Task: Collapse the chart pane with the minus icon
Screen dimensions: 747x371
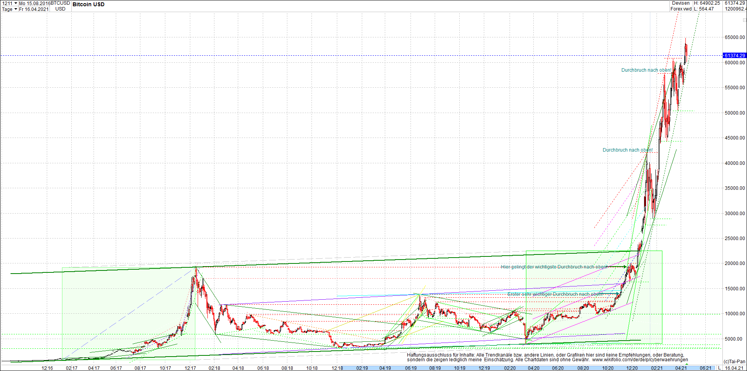Action: tap(744, 20)
